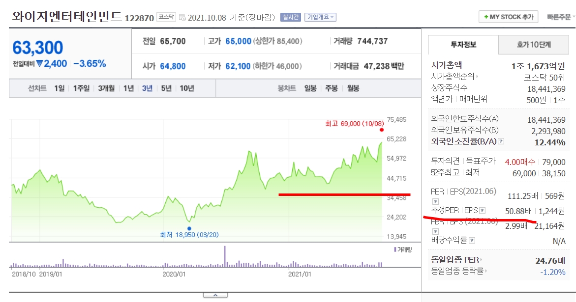Image resolution: width=576 pixels, height=302 pixels.
Task: Open the 기업개요 dropdown
Action: click(320, 17)
